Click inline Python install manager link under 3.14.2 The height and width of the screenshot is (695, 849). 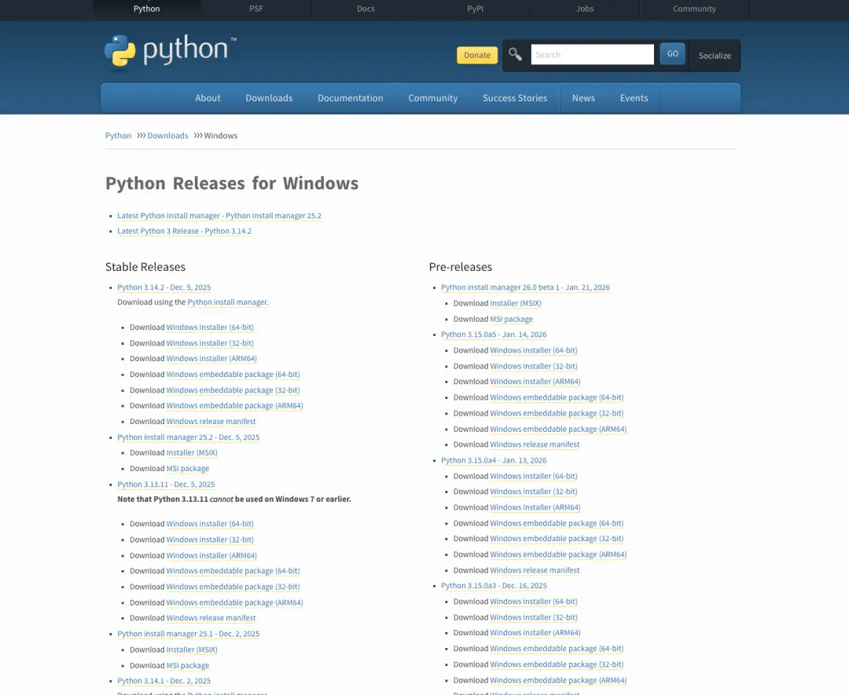[x=227, y=302]
